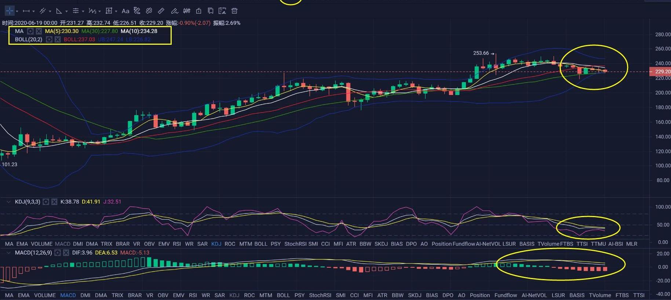This screenshot has width=671, height=300.
Task: Select the pencil freehand drawing tool
Action: point(174,11)
